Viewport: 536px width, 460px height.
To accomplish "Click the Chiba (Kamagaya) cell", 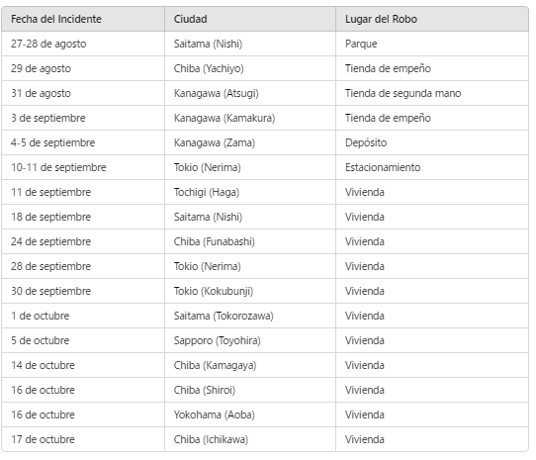I will point(250,365).
